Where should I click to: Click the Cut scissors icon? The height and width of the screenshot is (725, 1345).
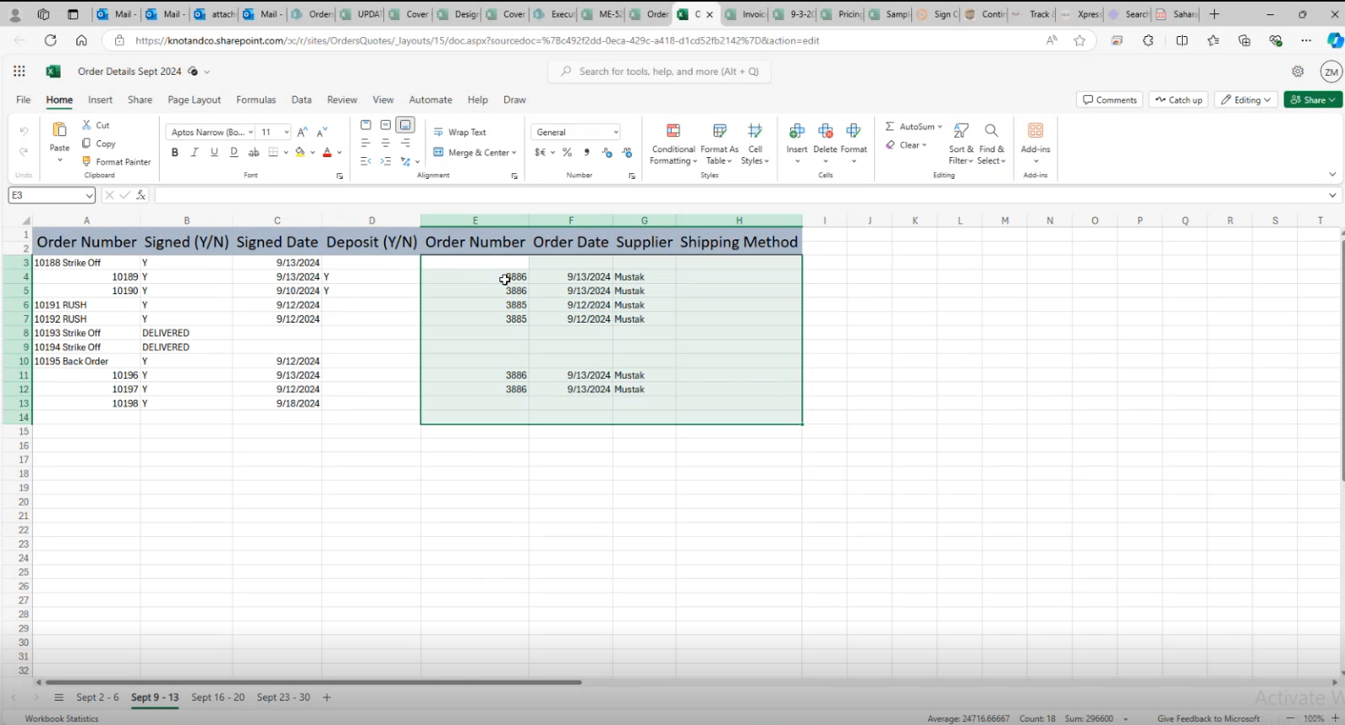[x=87, y=124]
